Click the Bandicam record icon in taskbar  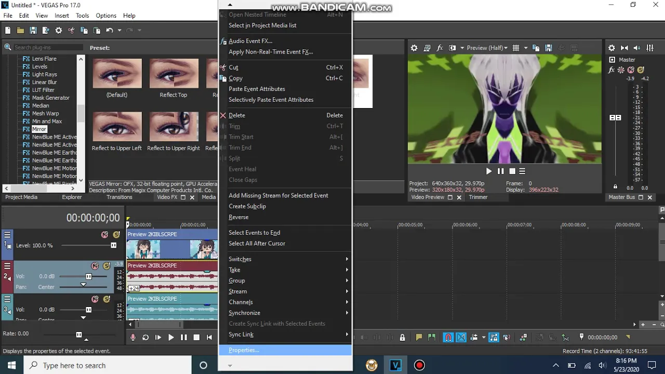(x=419, y=365)
